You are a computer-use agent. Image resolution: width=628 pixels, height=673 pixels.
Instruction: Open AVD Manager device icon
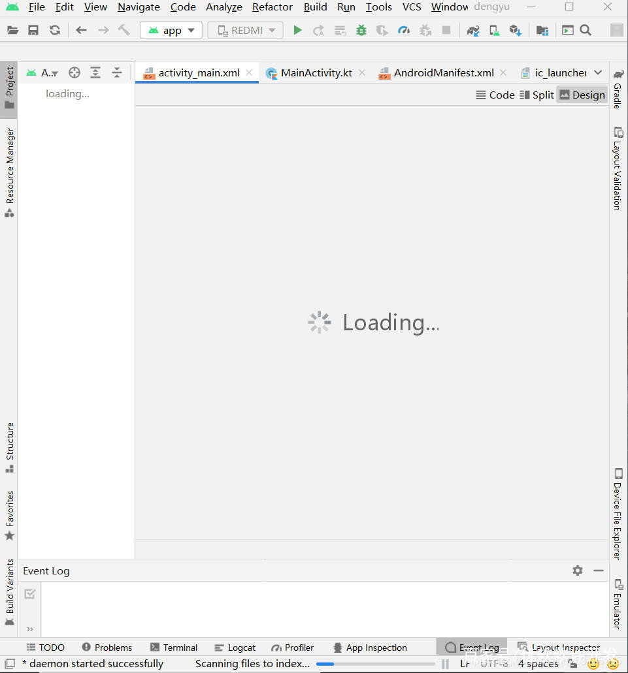(x=495, y=31)
